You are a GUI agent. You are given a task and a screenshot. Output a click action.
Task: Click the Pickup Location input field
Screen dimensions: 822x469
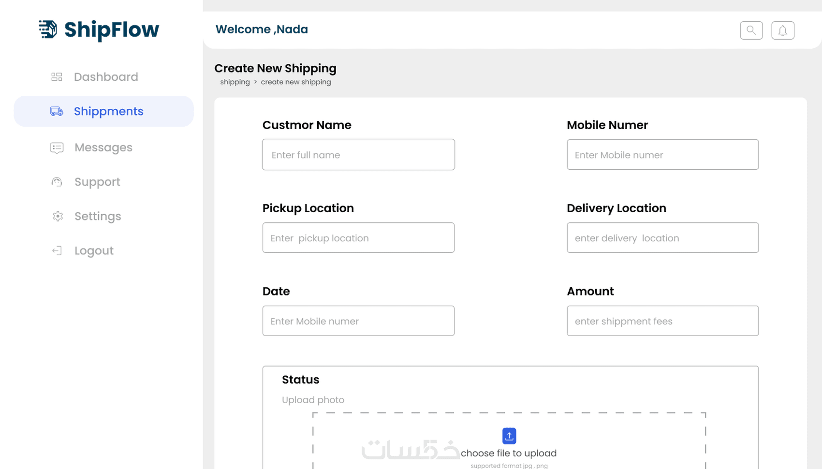(x=358, y=238)
